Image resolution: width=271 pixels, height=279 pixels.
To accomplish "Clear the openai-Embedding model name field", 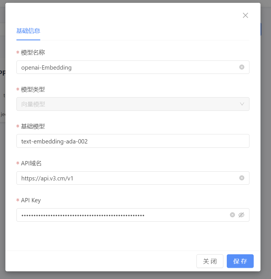I will click(x=242, y=67).
